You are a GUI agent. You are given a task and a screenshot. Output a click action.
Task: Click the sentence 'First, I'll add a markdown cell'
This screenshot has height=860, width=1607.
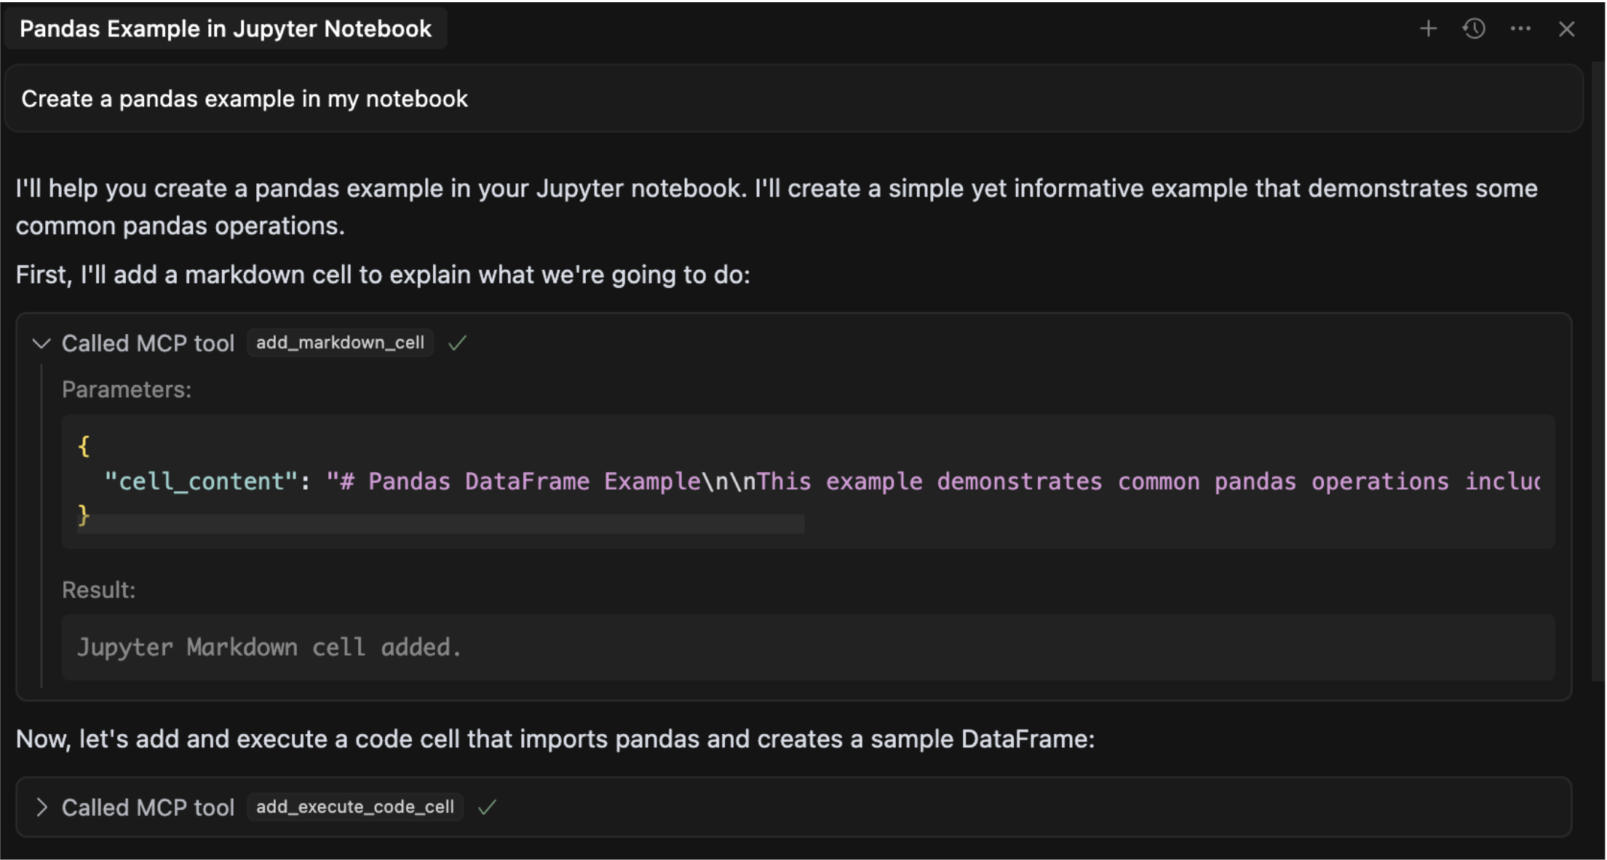point(383,274)
